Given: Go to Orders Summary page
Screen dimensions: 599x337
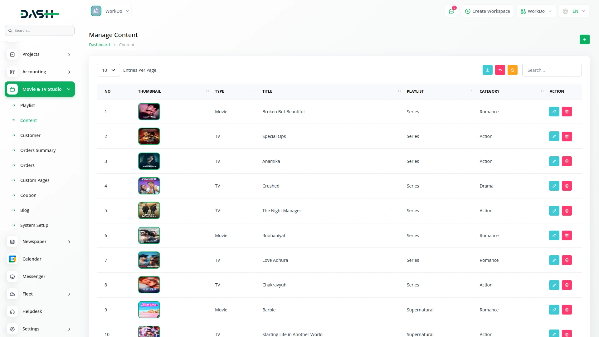Looking at the screenshot, I should coord(38,150).
